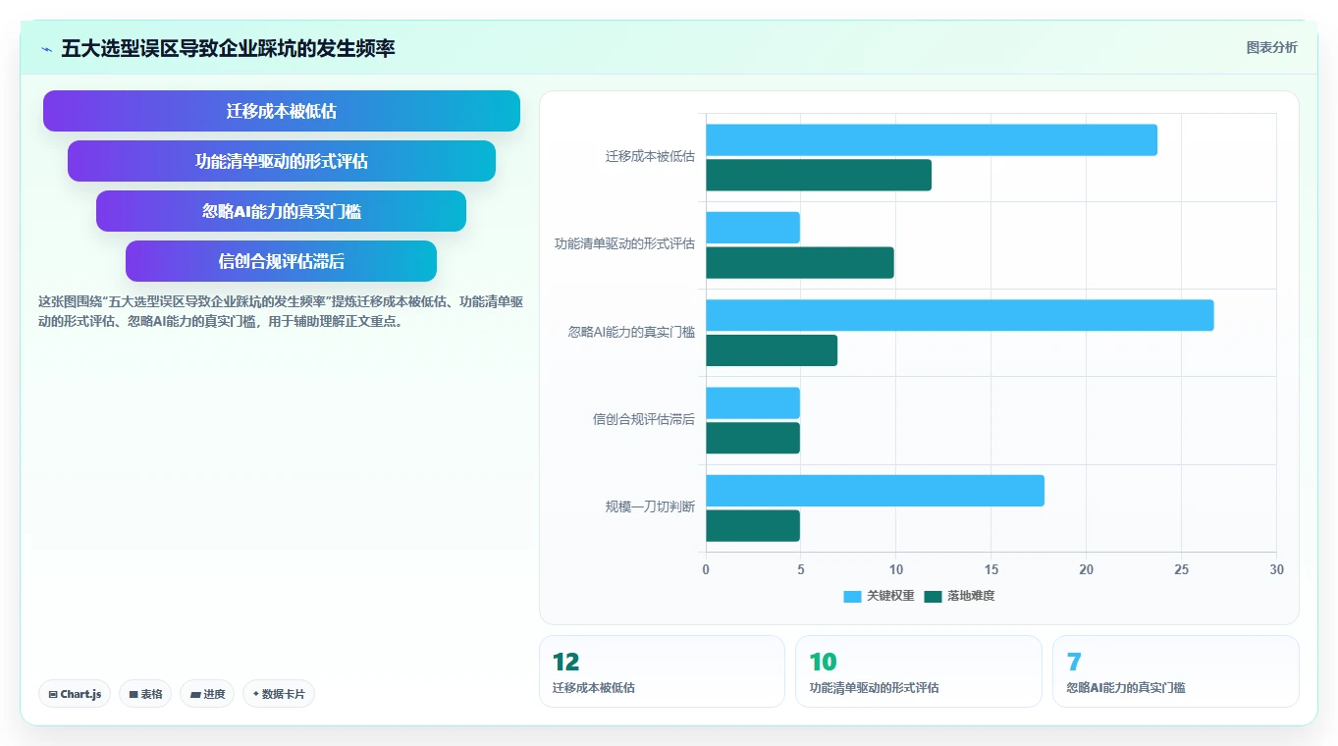The image size is (1338, 746).
Task: Click the blue bar for 忽略AI能力的真实门槛
Action: (x=960, y=315)
